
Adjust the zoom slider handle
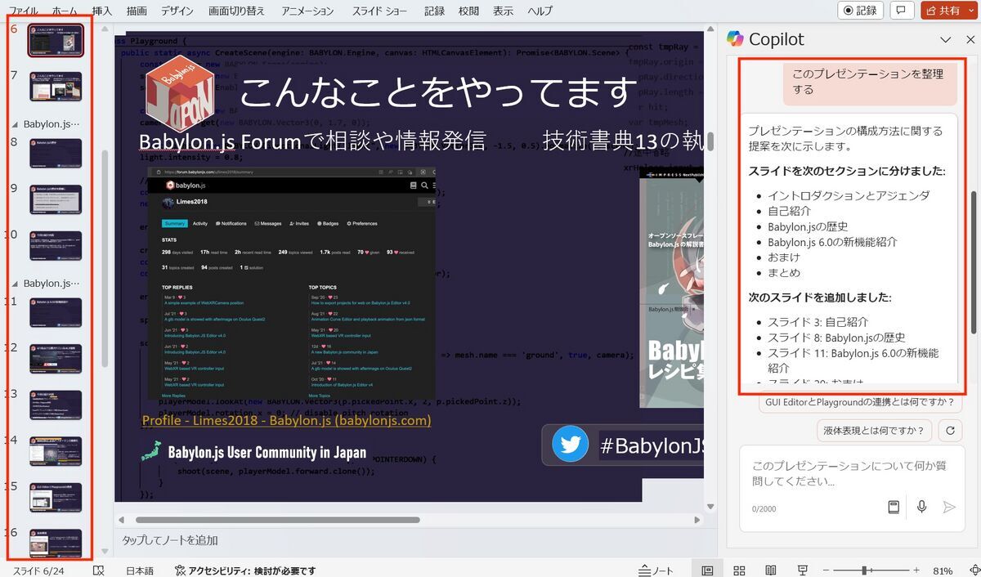(864, 570)
